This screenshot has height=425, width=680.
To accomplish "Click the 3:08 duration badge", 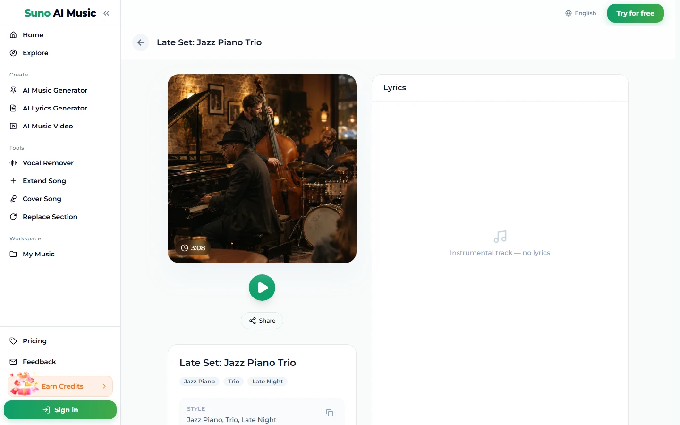I will [193, 248].
